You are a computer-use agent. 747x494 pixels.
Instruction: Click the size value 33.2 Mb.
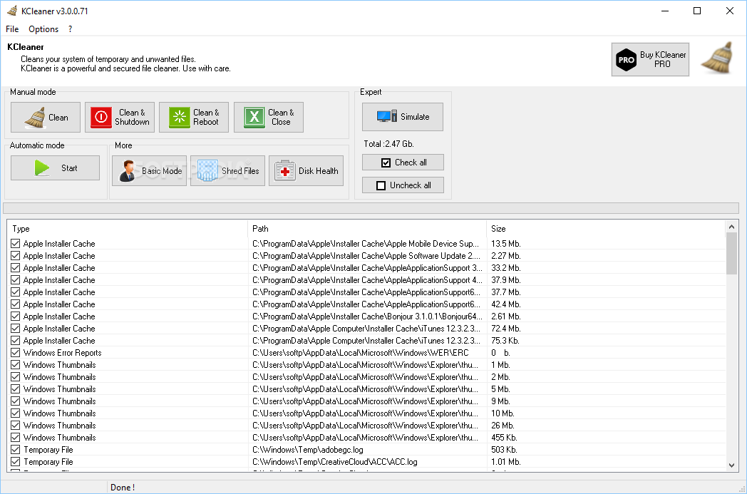coord(506,268)
